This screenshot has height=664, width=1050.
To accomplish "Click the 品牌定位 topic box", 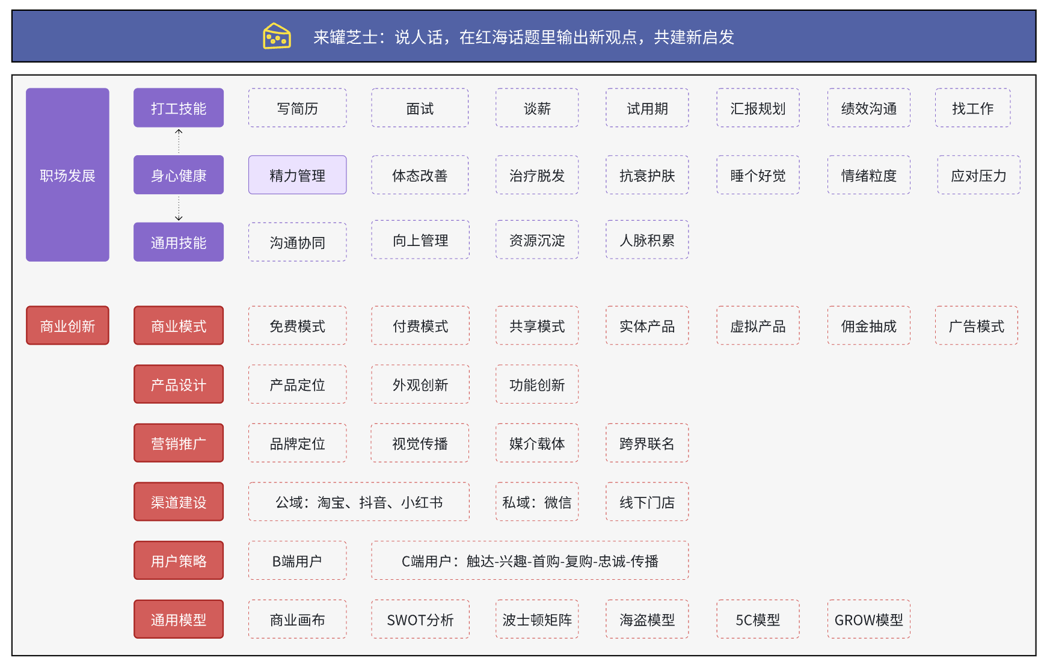I will 298,443.
